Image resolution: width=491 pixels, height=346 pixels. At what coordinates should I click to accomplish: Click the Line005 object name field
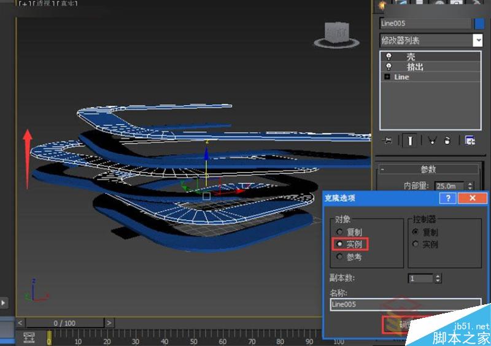coord(425,23)
